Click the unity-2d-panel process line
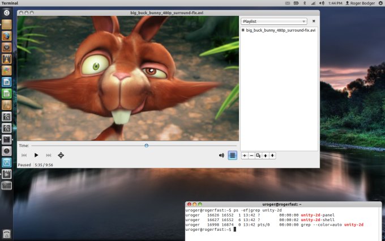The image size is (385, 241). tap(260, 215)
